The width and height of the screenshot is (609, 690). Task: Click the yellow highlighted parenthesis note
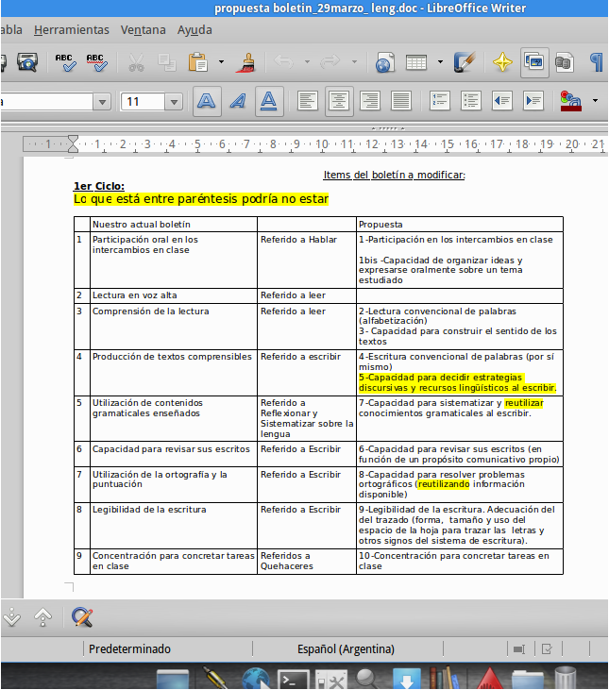[201, 199]
